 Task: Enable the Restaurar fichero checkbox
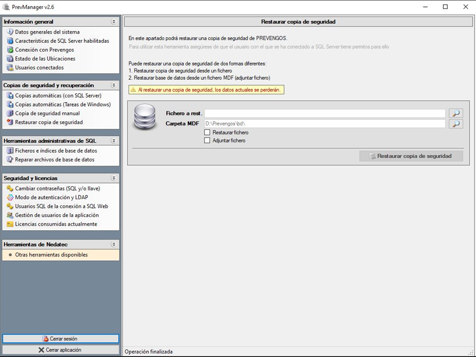coord(207,133)
